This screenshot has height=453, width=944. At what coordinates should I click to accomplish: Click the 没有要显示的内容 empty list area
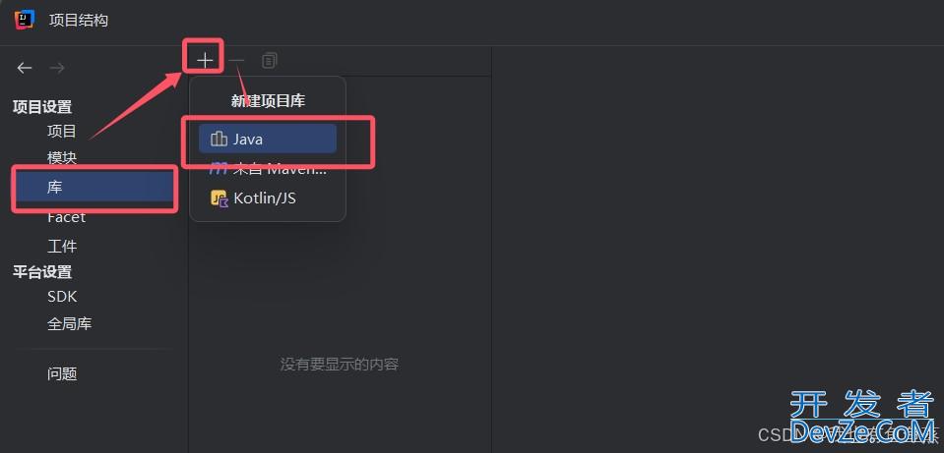(339, 365)
